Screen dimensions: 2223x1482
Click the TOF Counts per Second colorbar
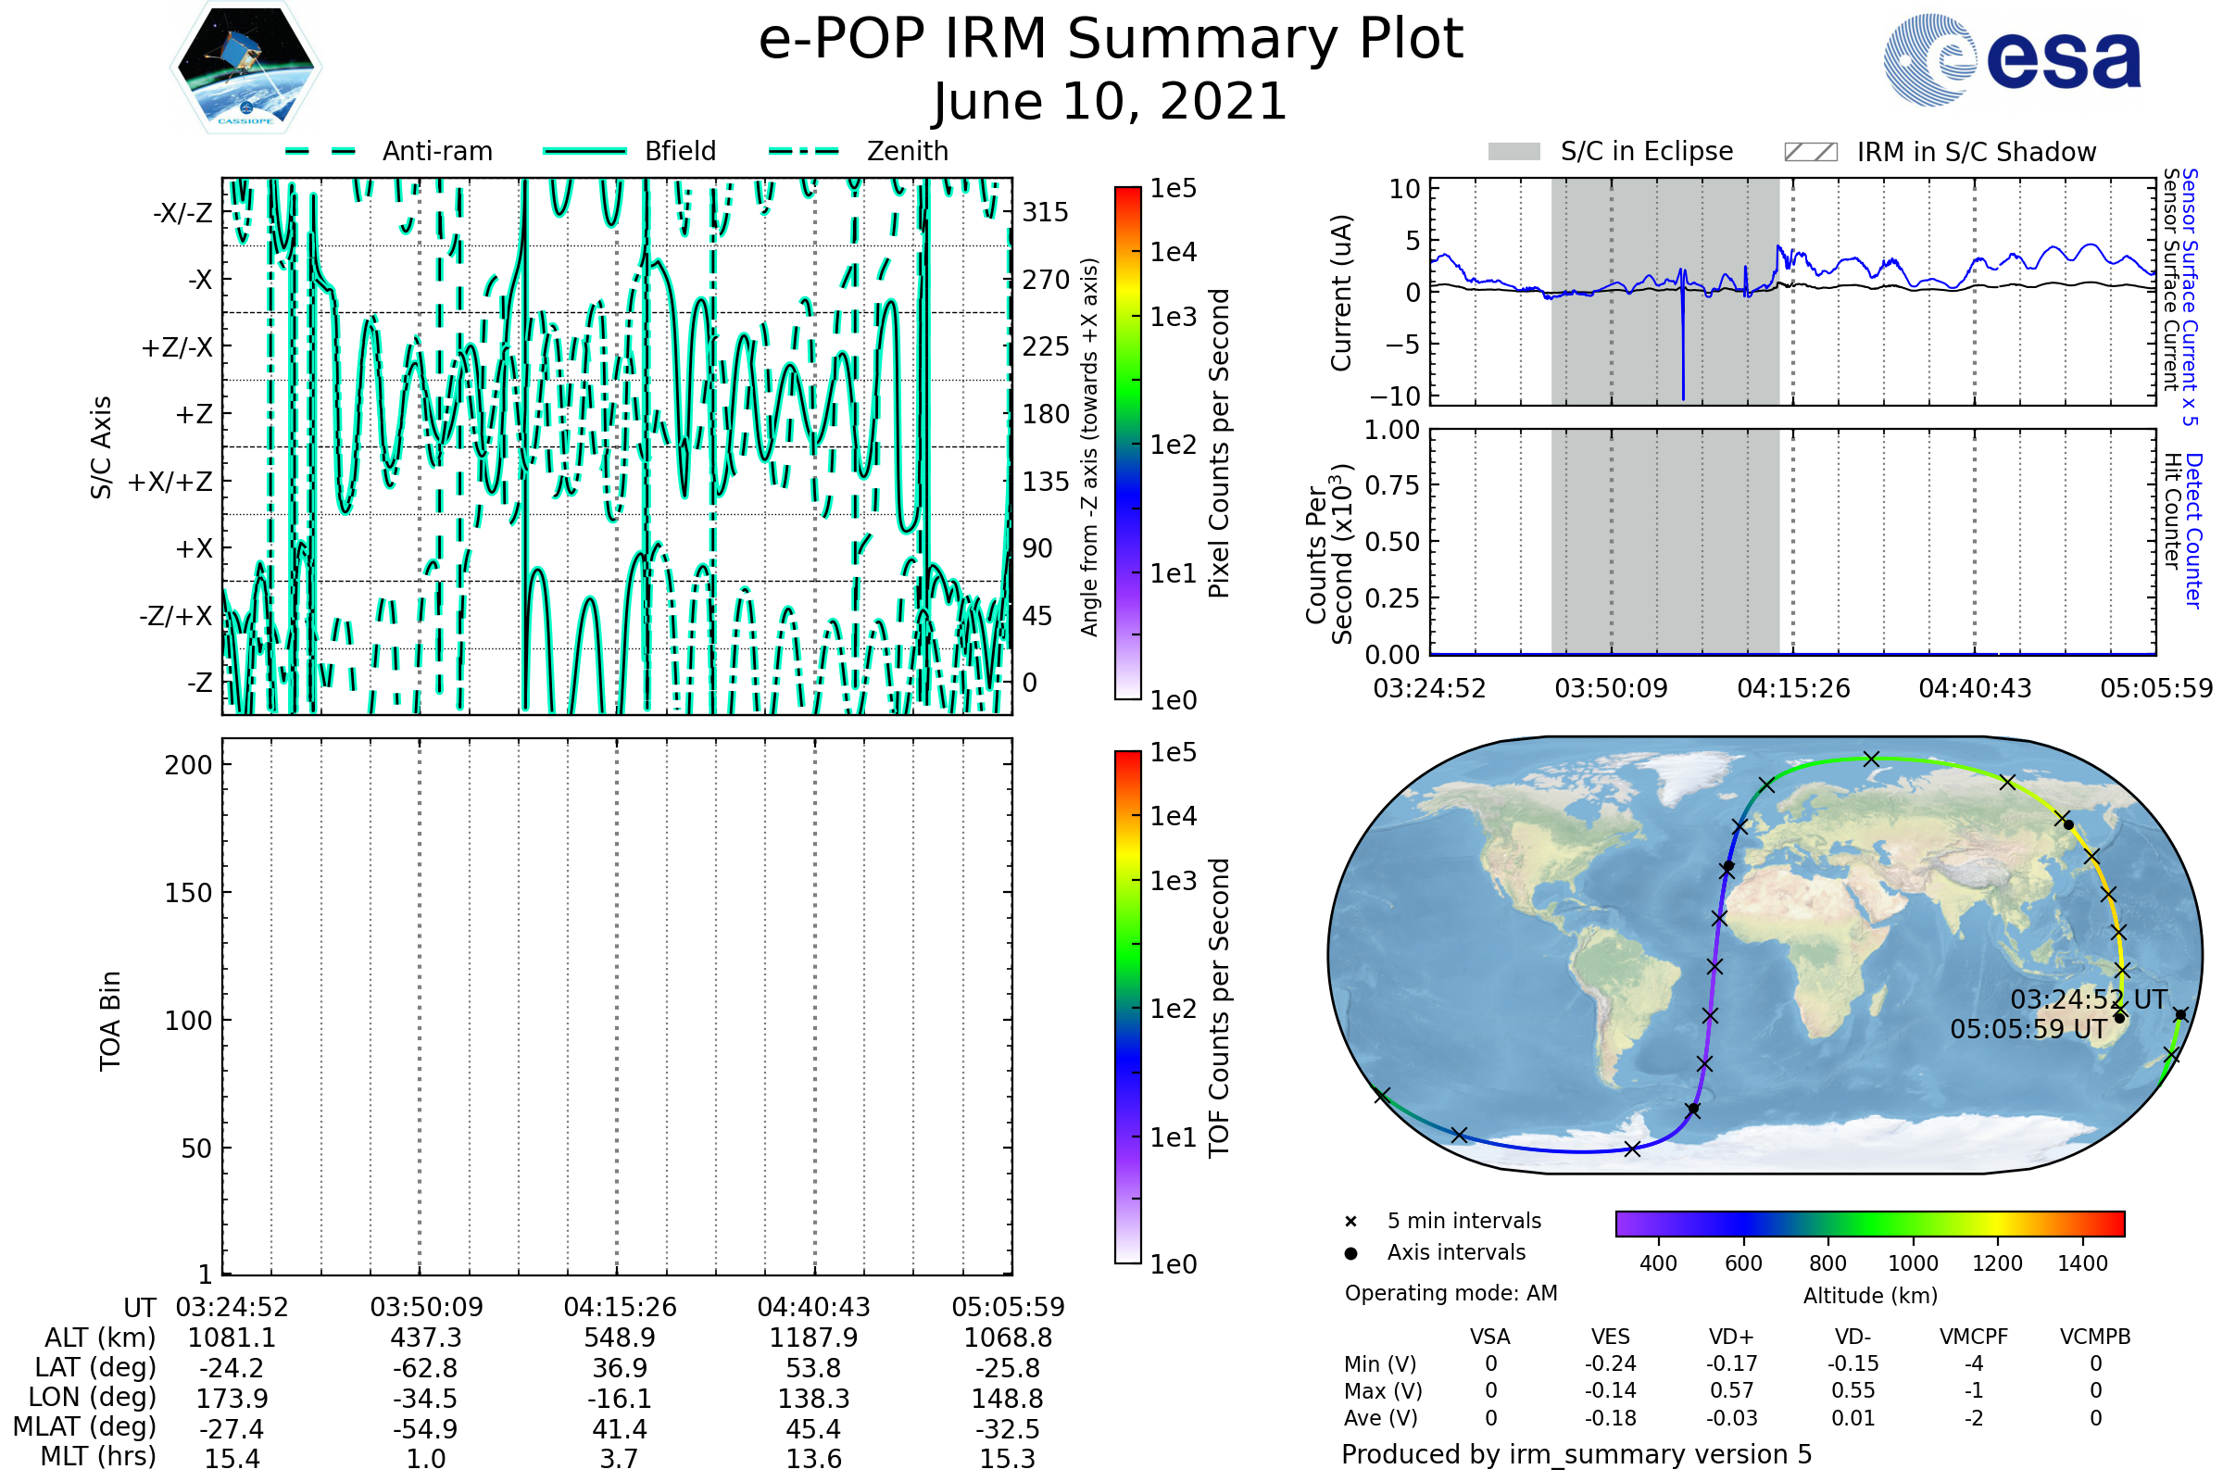pyautogui.click(x=1127, y=1008)
